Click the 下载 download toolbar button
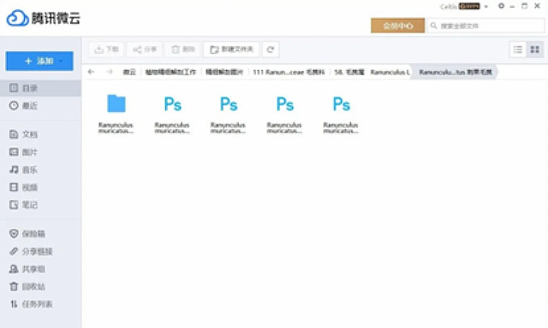Screen dimensions: 548x328 click(x=106, y=50)
